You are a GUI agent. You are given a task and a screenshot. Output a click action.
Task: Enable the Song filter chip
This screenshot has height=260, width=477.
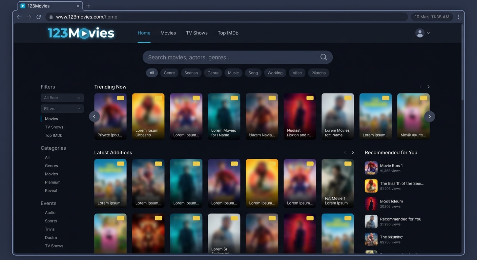[253, 73]
